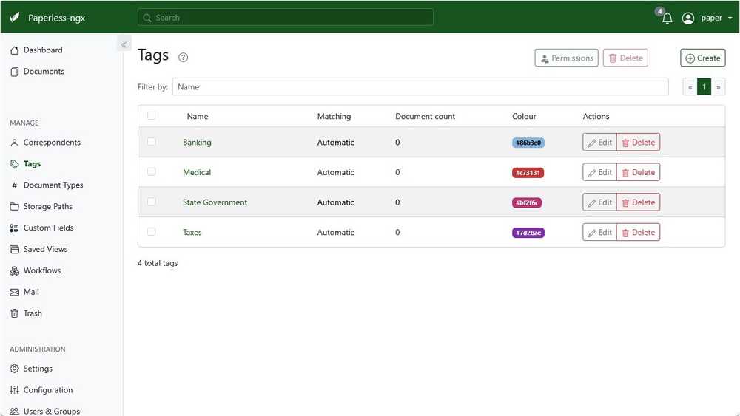The image size is (740, 416).
Task: Check the Banking row checkbox
Action: click(x=151, y=141)
